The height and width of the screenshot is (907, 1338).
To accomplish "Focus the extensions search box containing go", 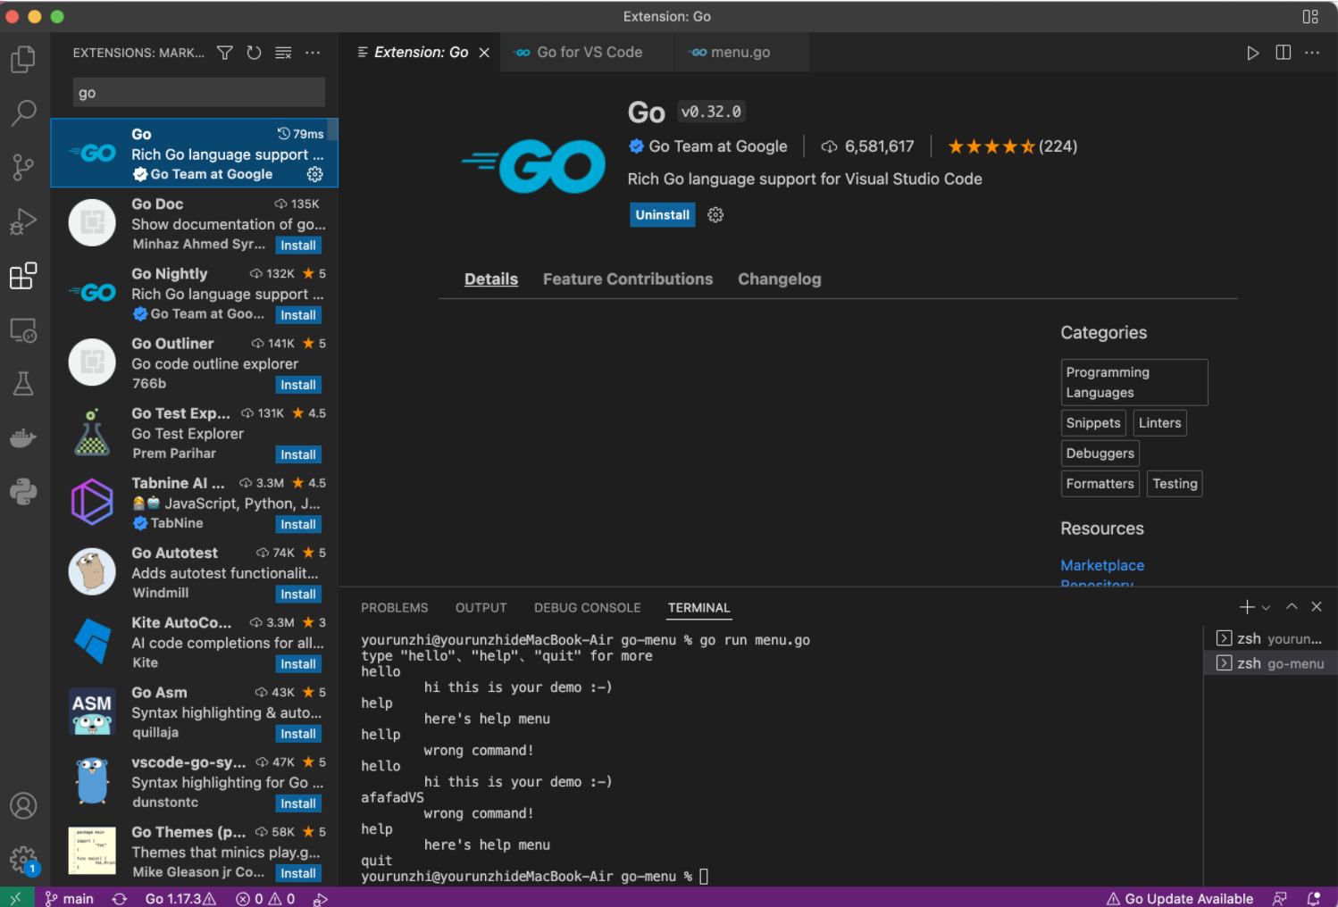I will [x=198, y=93].
